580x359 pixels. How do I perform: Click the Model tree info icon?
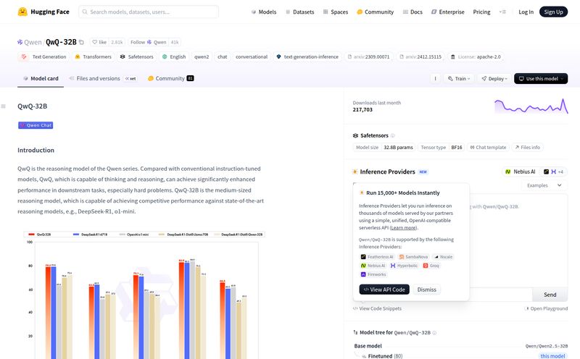[434, 333]
